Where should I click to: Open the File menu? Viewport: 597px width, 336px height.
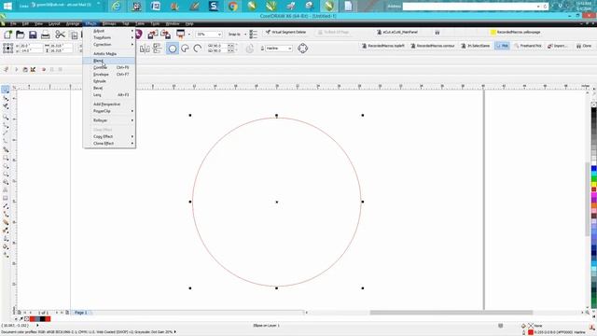tap(13, 23)
